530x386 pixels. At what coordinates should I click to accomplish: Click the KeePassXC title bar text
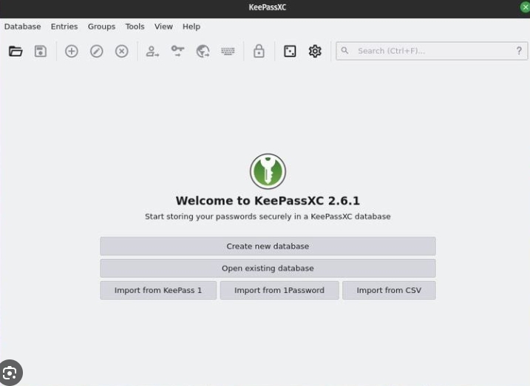pos(268,7)
